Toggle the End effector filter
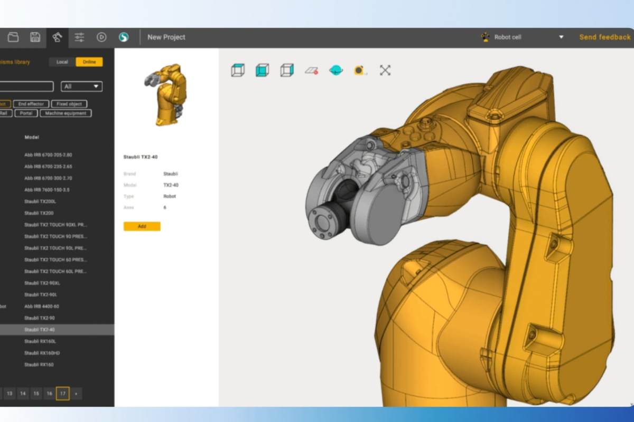 click(31, 104)
